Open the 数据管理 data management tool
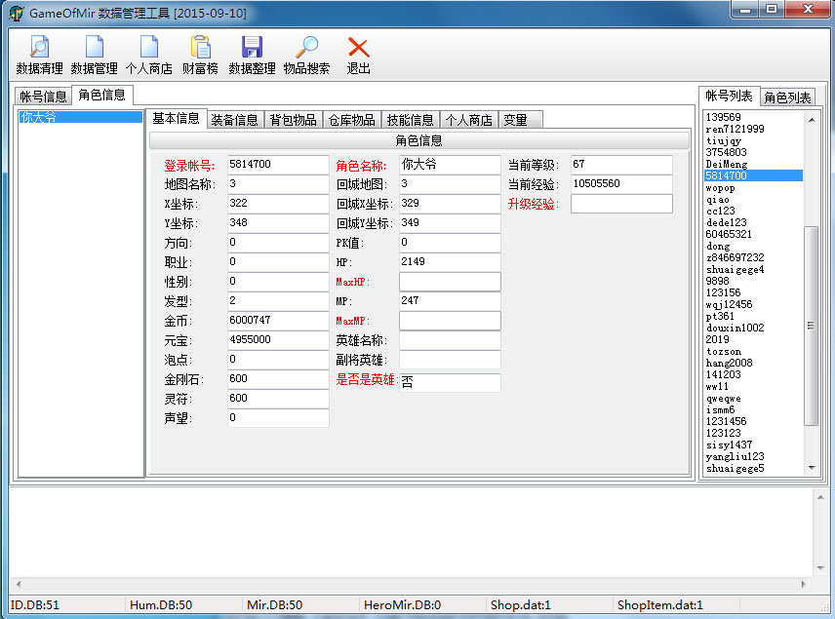 point(95,55)
